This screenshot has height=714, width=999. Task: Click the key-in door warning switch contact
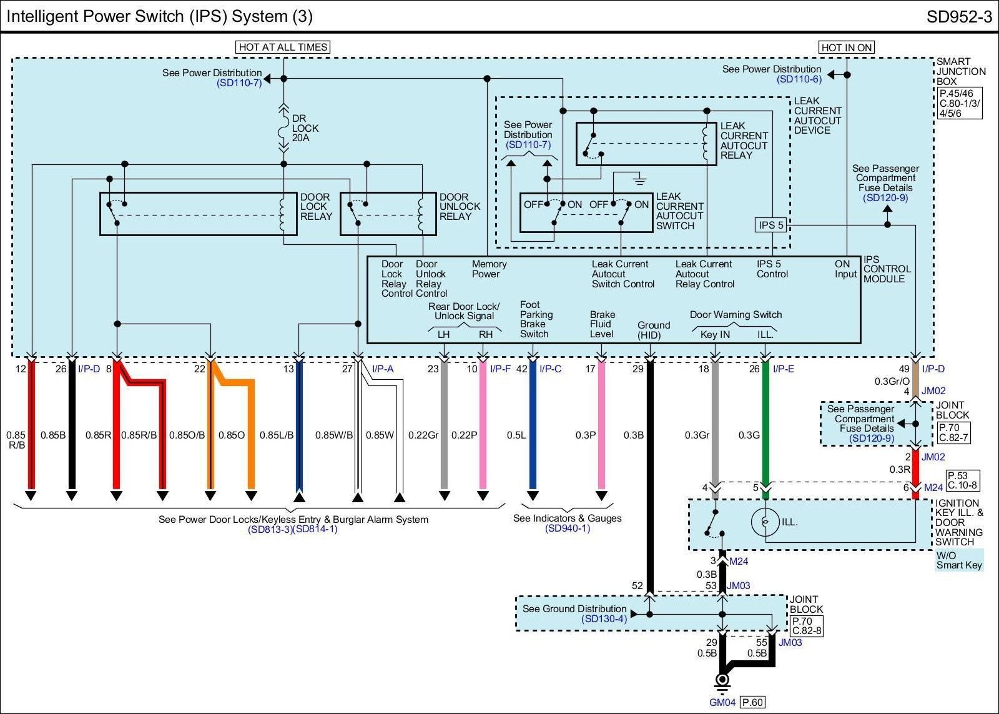tap(714, 522)
